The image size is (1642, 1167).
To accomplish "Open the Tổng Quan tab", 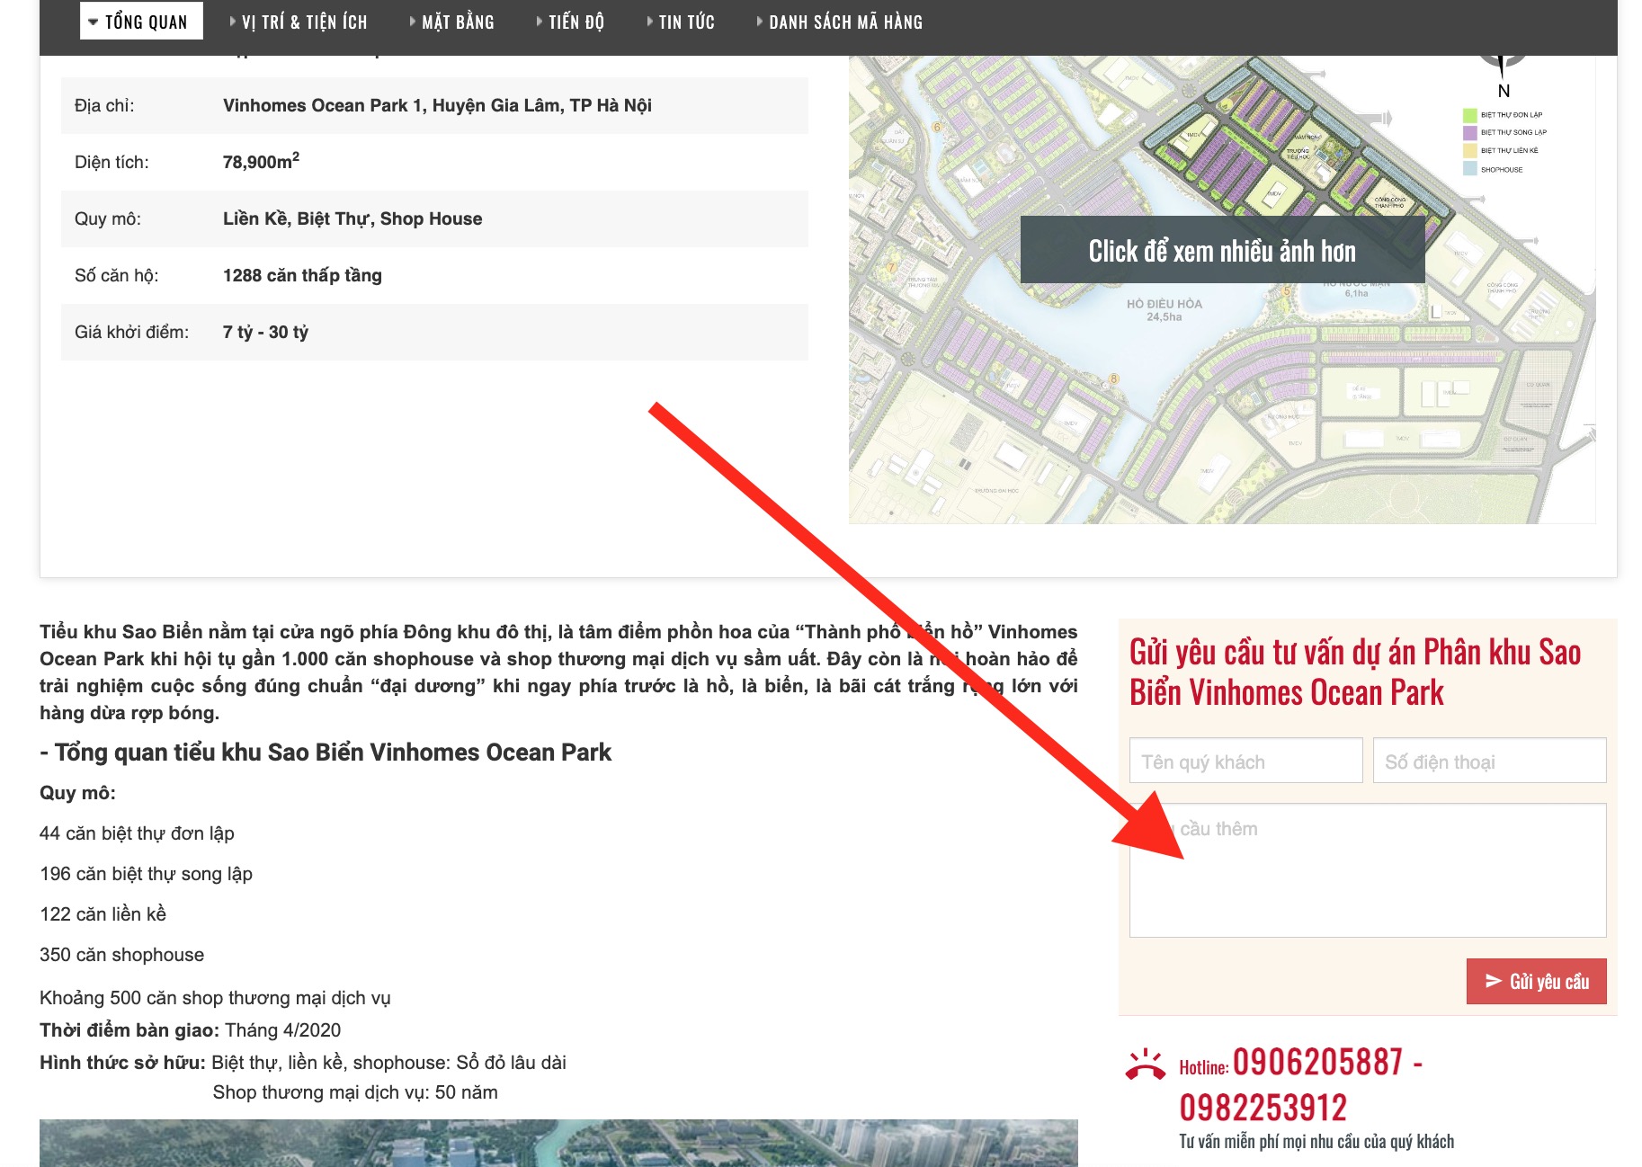I will tap(141, 22).
